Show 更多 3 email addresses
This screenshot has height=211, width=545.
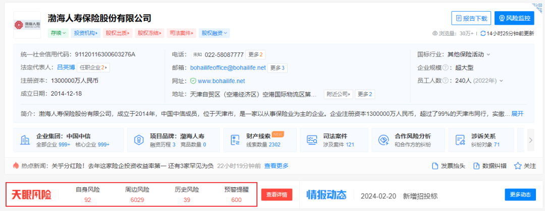pos(278,67)
